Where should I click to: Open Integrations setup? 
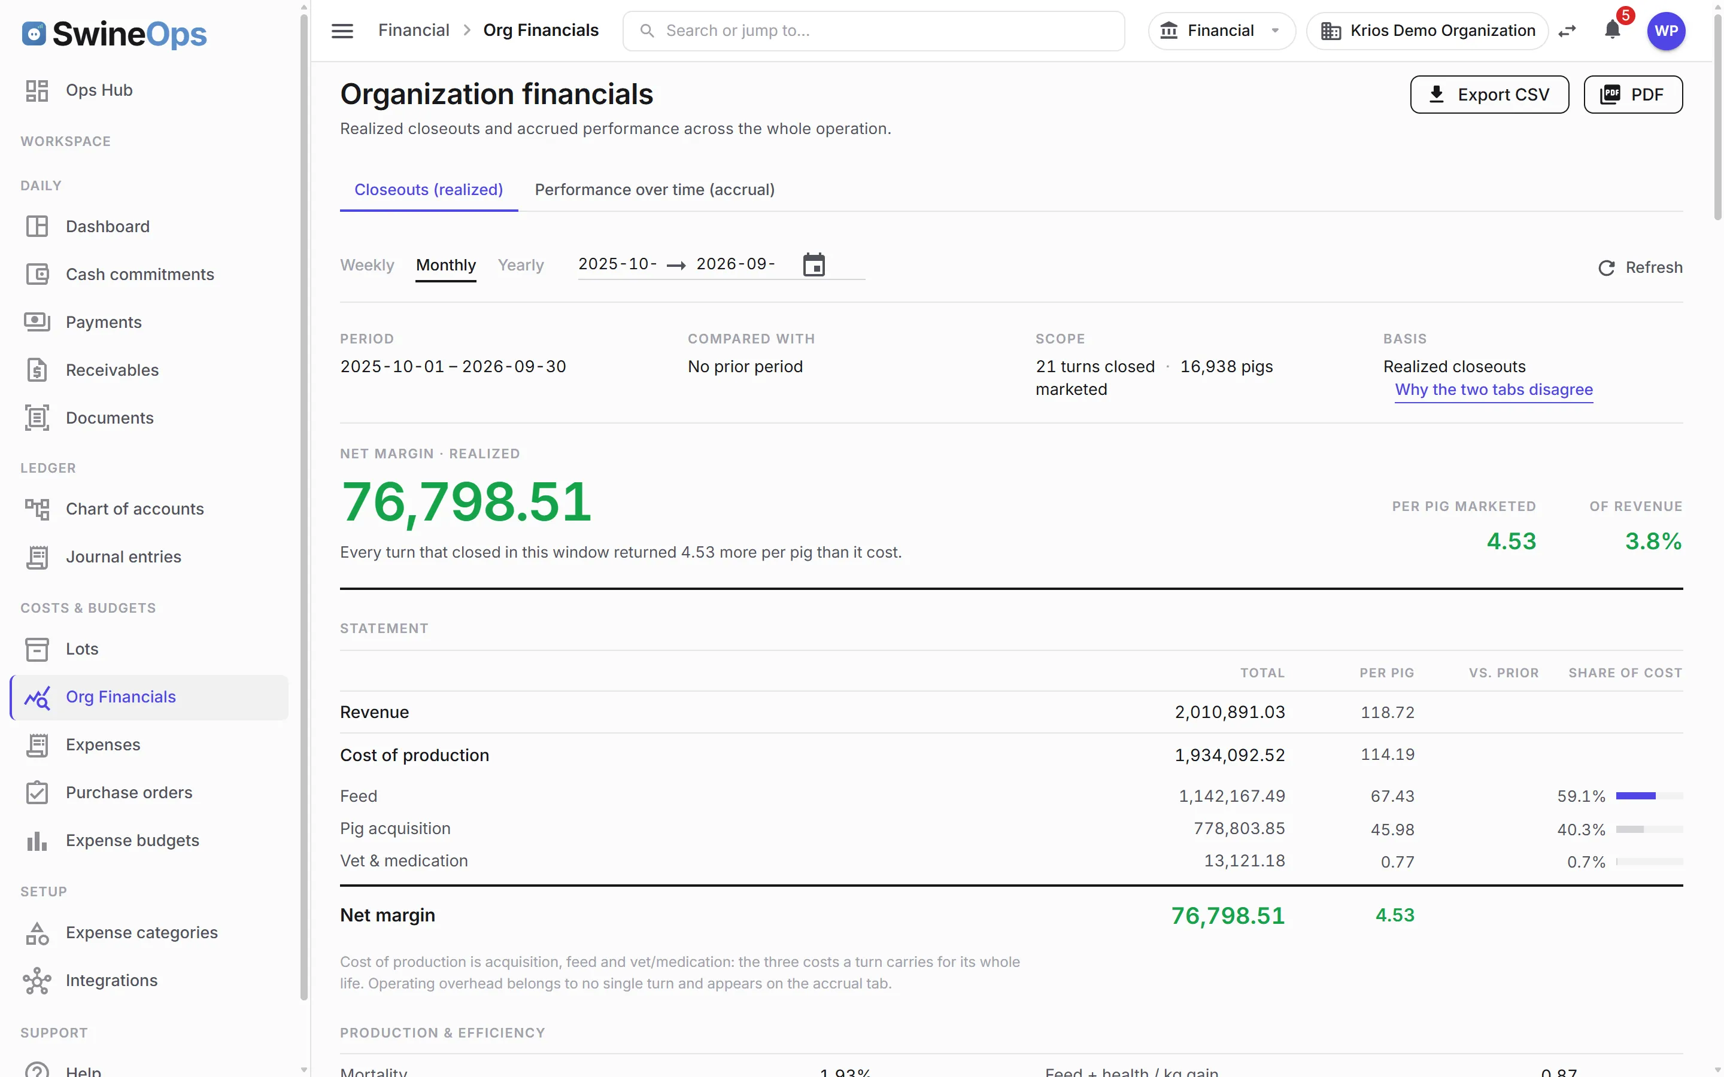point(149,980)
